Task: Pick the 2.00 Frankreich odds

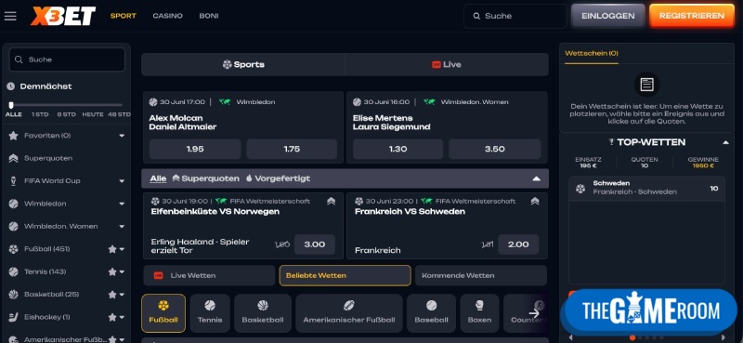Action: (x=518, y=244)
